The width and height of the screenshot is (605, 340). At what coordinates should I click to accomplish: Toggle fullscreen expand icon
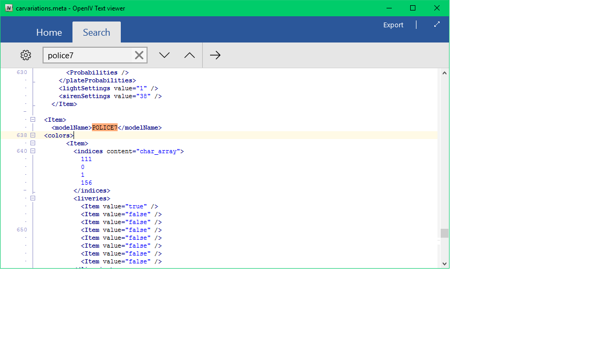click(436, 25)
